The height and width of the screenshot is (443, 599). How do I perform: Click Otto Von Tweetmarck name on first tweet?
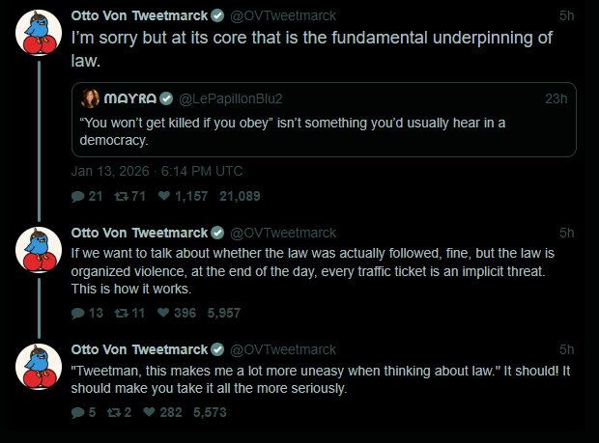click(139, 15)
